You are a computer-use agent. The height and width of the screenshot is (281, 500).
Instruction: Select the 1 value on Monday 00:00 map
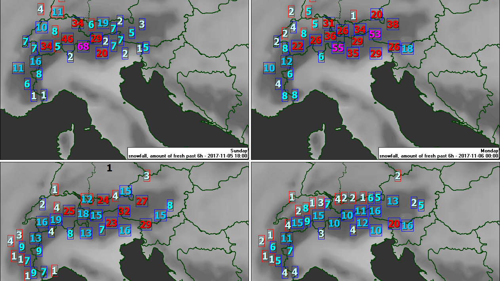[x=354, y=16]
